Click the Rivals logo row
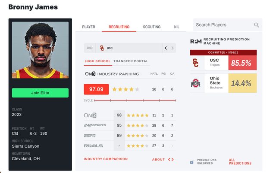The width and height of the screenshot is (276, 173). point(93,146)
